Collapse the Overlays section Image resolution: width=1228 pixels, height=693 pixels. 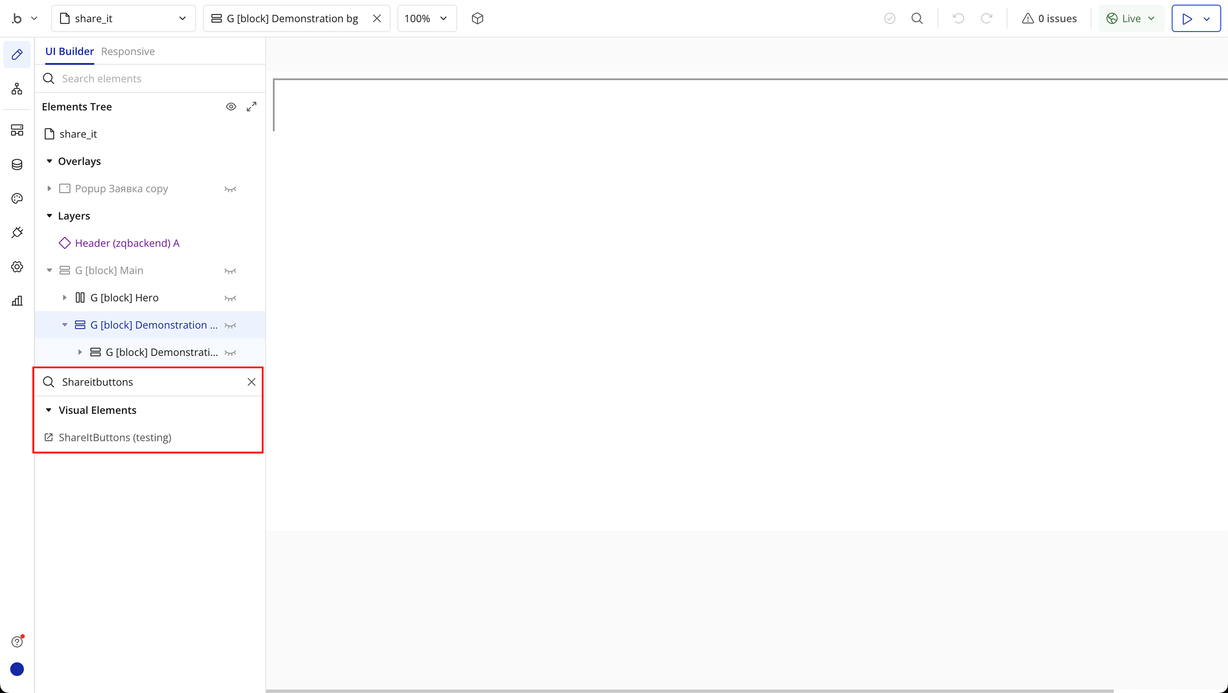49,161
